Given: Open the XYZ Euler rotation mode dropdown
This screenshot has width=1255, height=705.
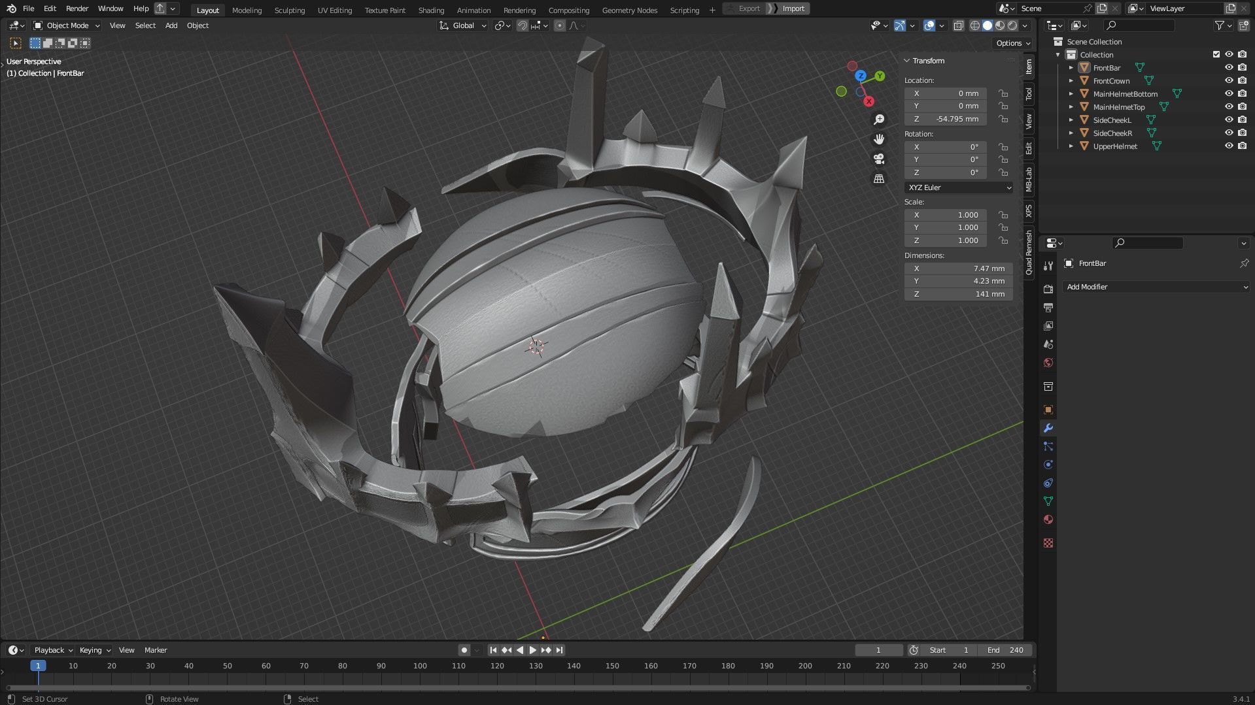Looking at the screenshot, I should click(x=959, y=188).
